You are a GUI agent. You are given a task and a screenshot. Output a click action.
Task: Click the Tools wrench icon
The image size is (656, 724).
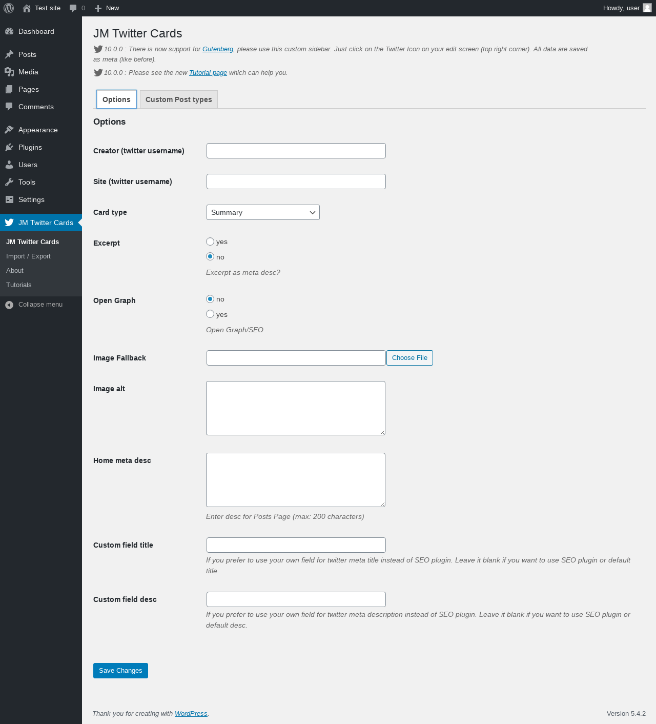(9, 182)
